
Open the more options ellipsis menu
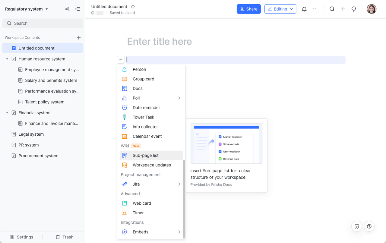click(x=315, y=9)
